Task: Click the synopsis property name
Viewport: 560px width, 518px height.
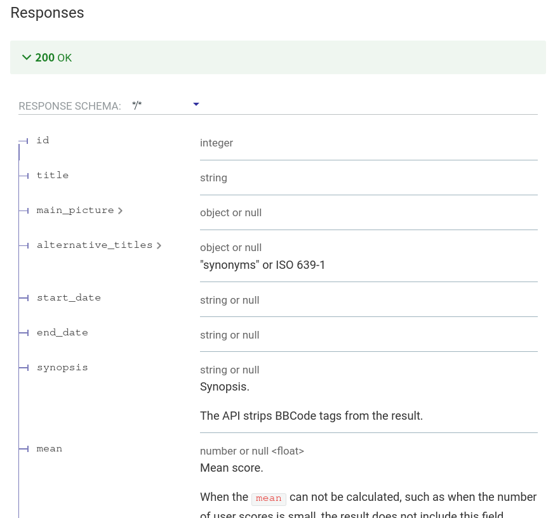Action: [x=62, y=368]
